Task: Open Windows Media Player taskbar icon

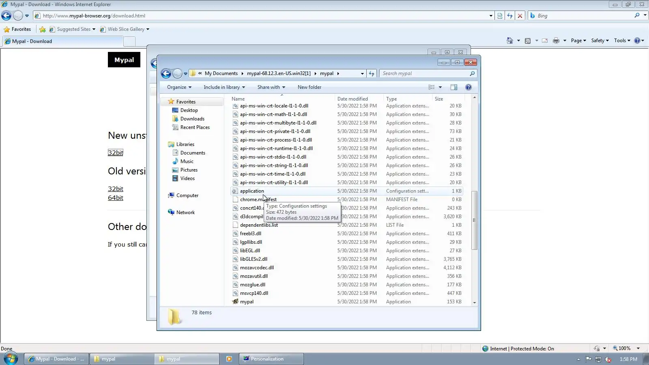Action: (x=229, y=359)
